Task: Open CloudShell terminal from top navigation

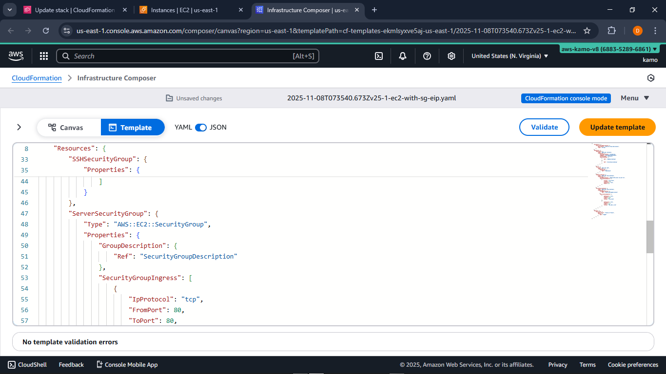Action: pos(379,56)
